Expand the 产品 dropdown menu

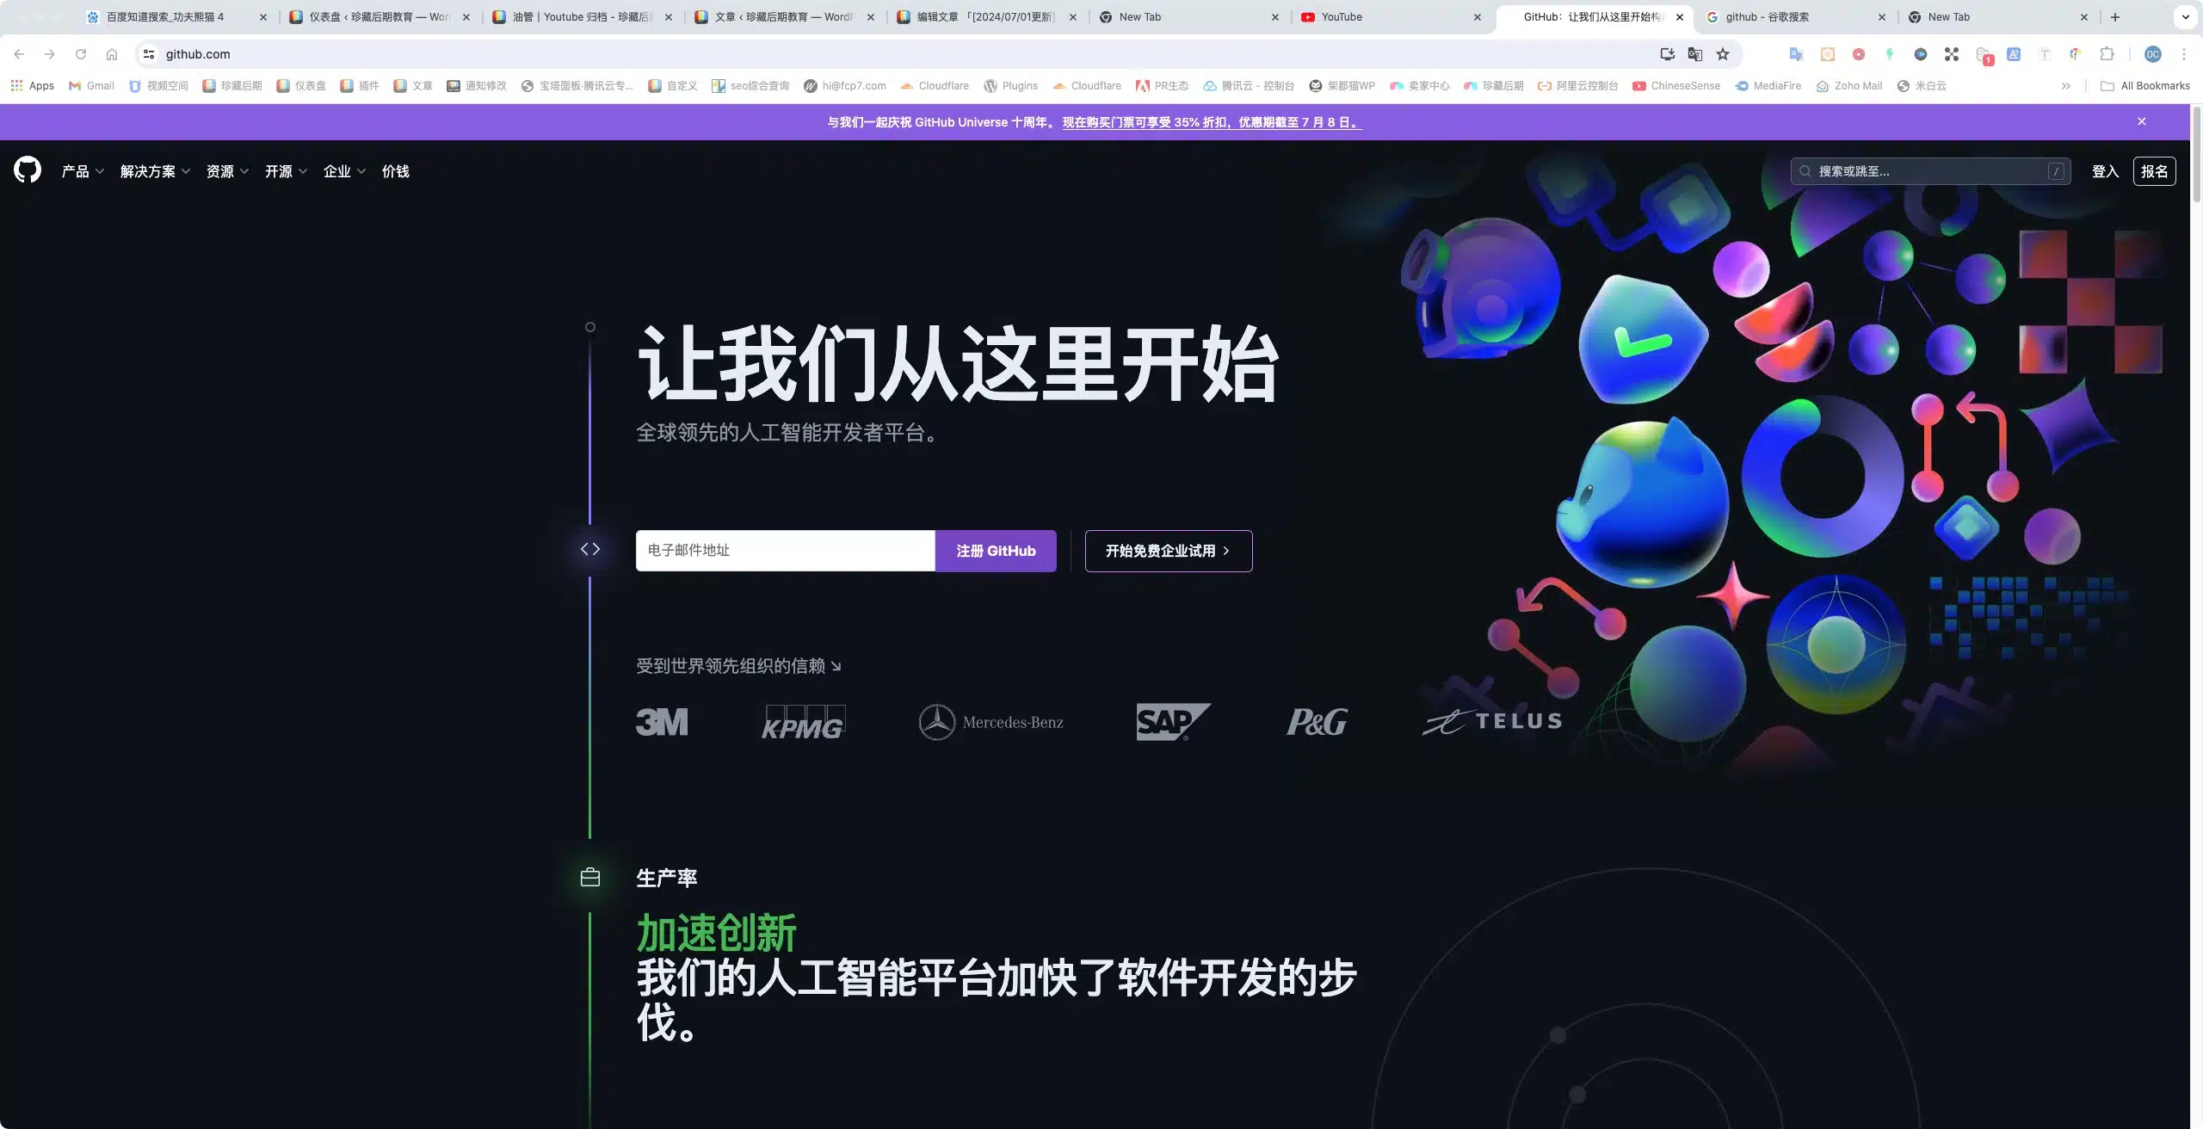tap(83, 171)
